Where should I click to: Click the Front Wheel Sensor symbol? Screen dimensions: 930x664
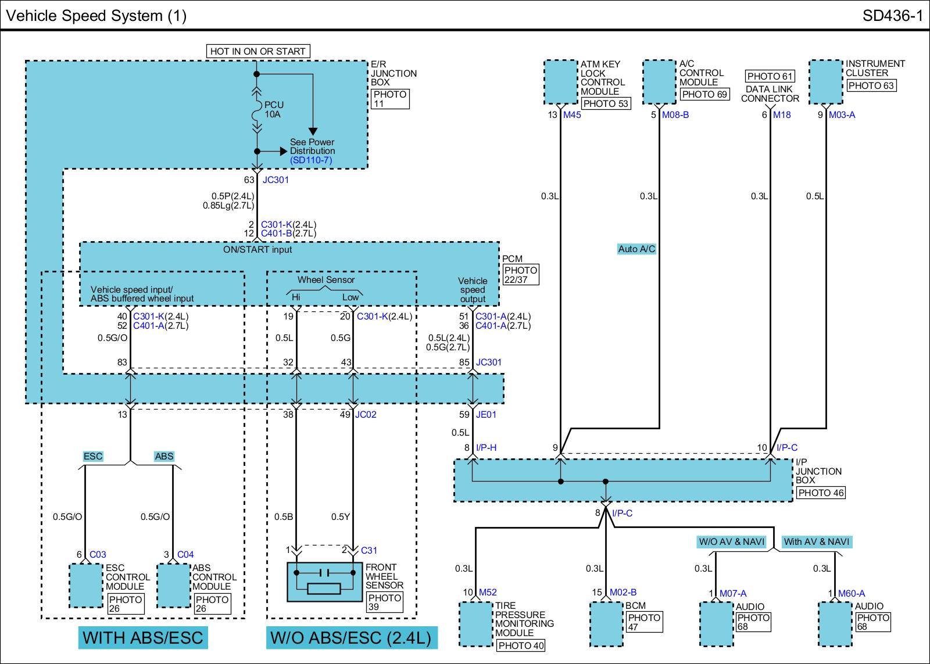click(324, 582)
